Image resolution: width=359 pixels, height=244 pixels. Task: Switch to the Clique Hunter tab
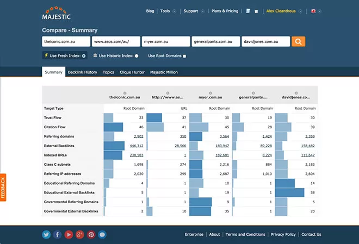[x=132, y=72]
